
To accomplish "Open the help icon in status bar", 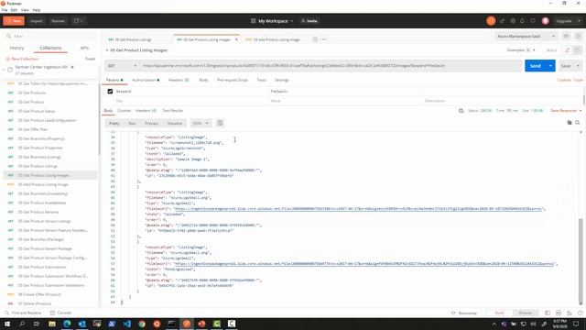I will (580, 313).
